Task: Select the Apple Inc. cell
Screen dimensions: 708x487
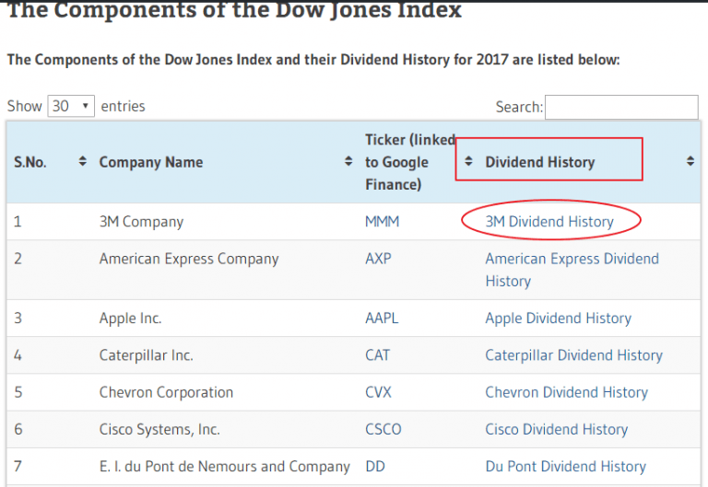Action: (131, 318)
